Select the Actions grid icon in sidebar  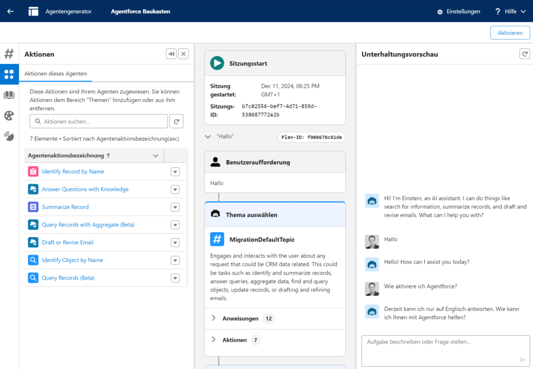click(x=9, y=74)
